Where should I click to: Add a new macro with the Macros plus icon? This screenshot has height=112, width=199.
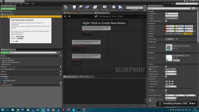click(61, 72)
